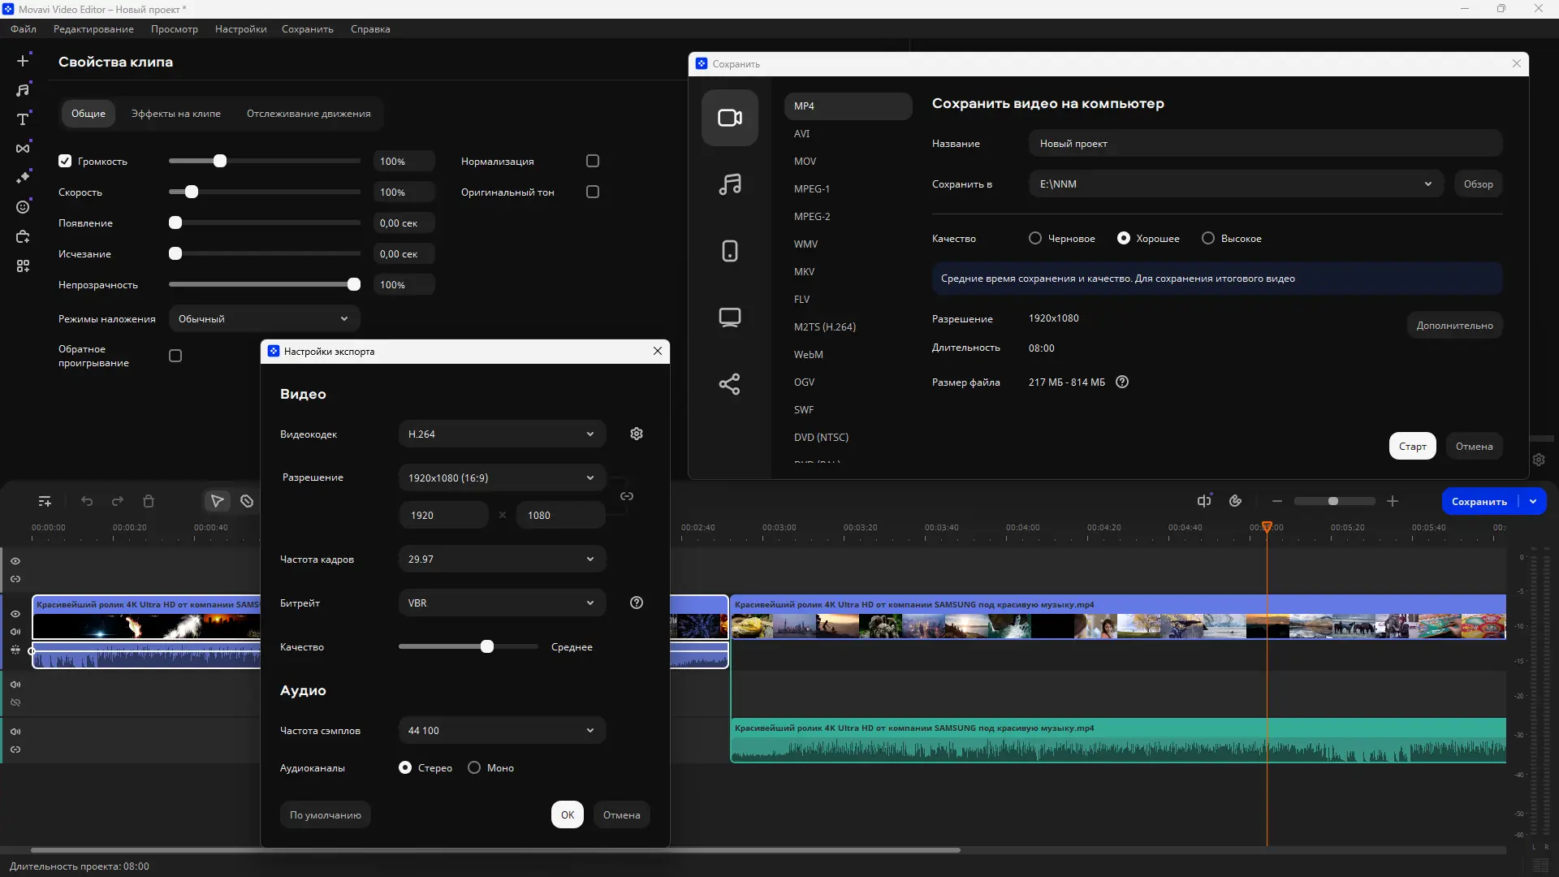The image size is (1559, 877).
Task: Select audio export music note icon
Action: [x=729, y=184]
